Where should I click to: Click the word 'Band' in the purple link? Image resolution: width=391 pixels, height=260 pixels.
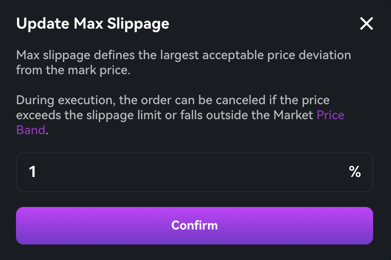pyautogui.click(x=31, y=130)
